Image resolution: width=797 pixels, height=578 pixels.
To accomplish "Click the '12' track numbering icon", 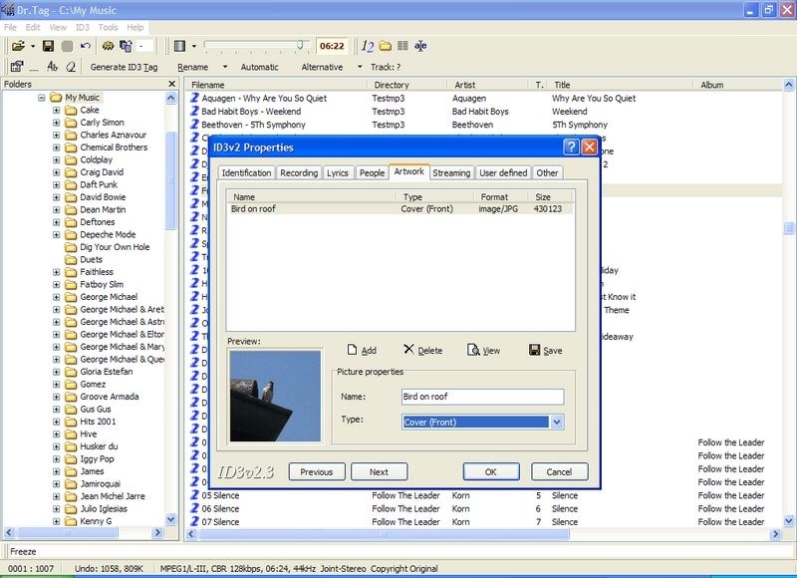I will (368, 46).
